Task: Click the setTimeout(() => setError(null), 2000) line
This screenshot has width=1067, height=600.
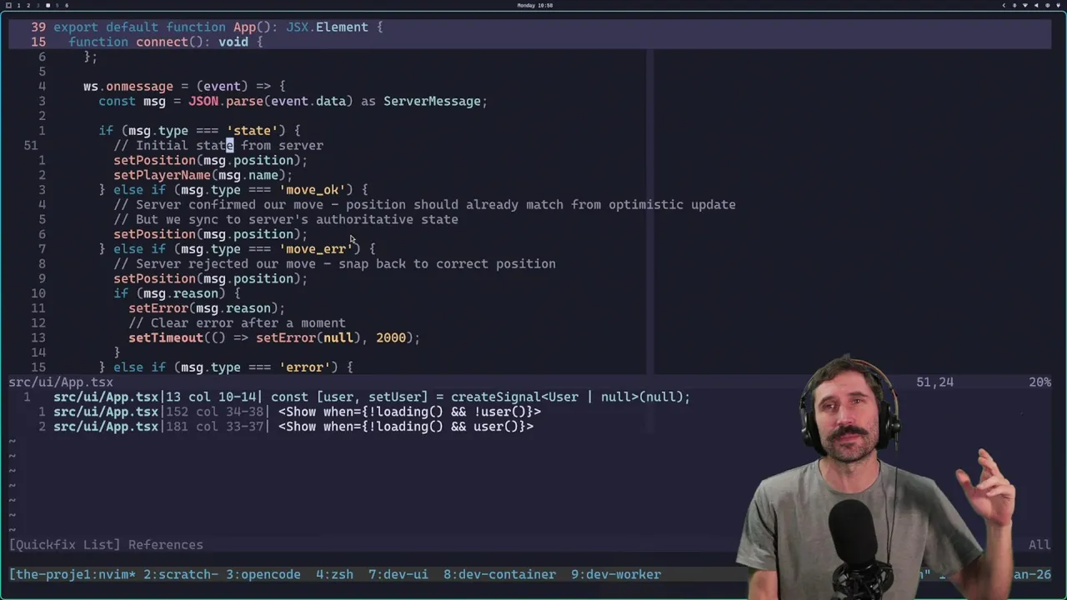Action: tap(274, 337)
